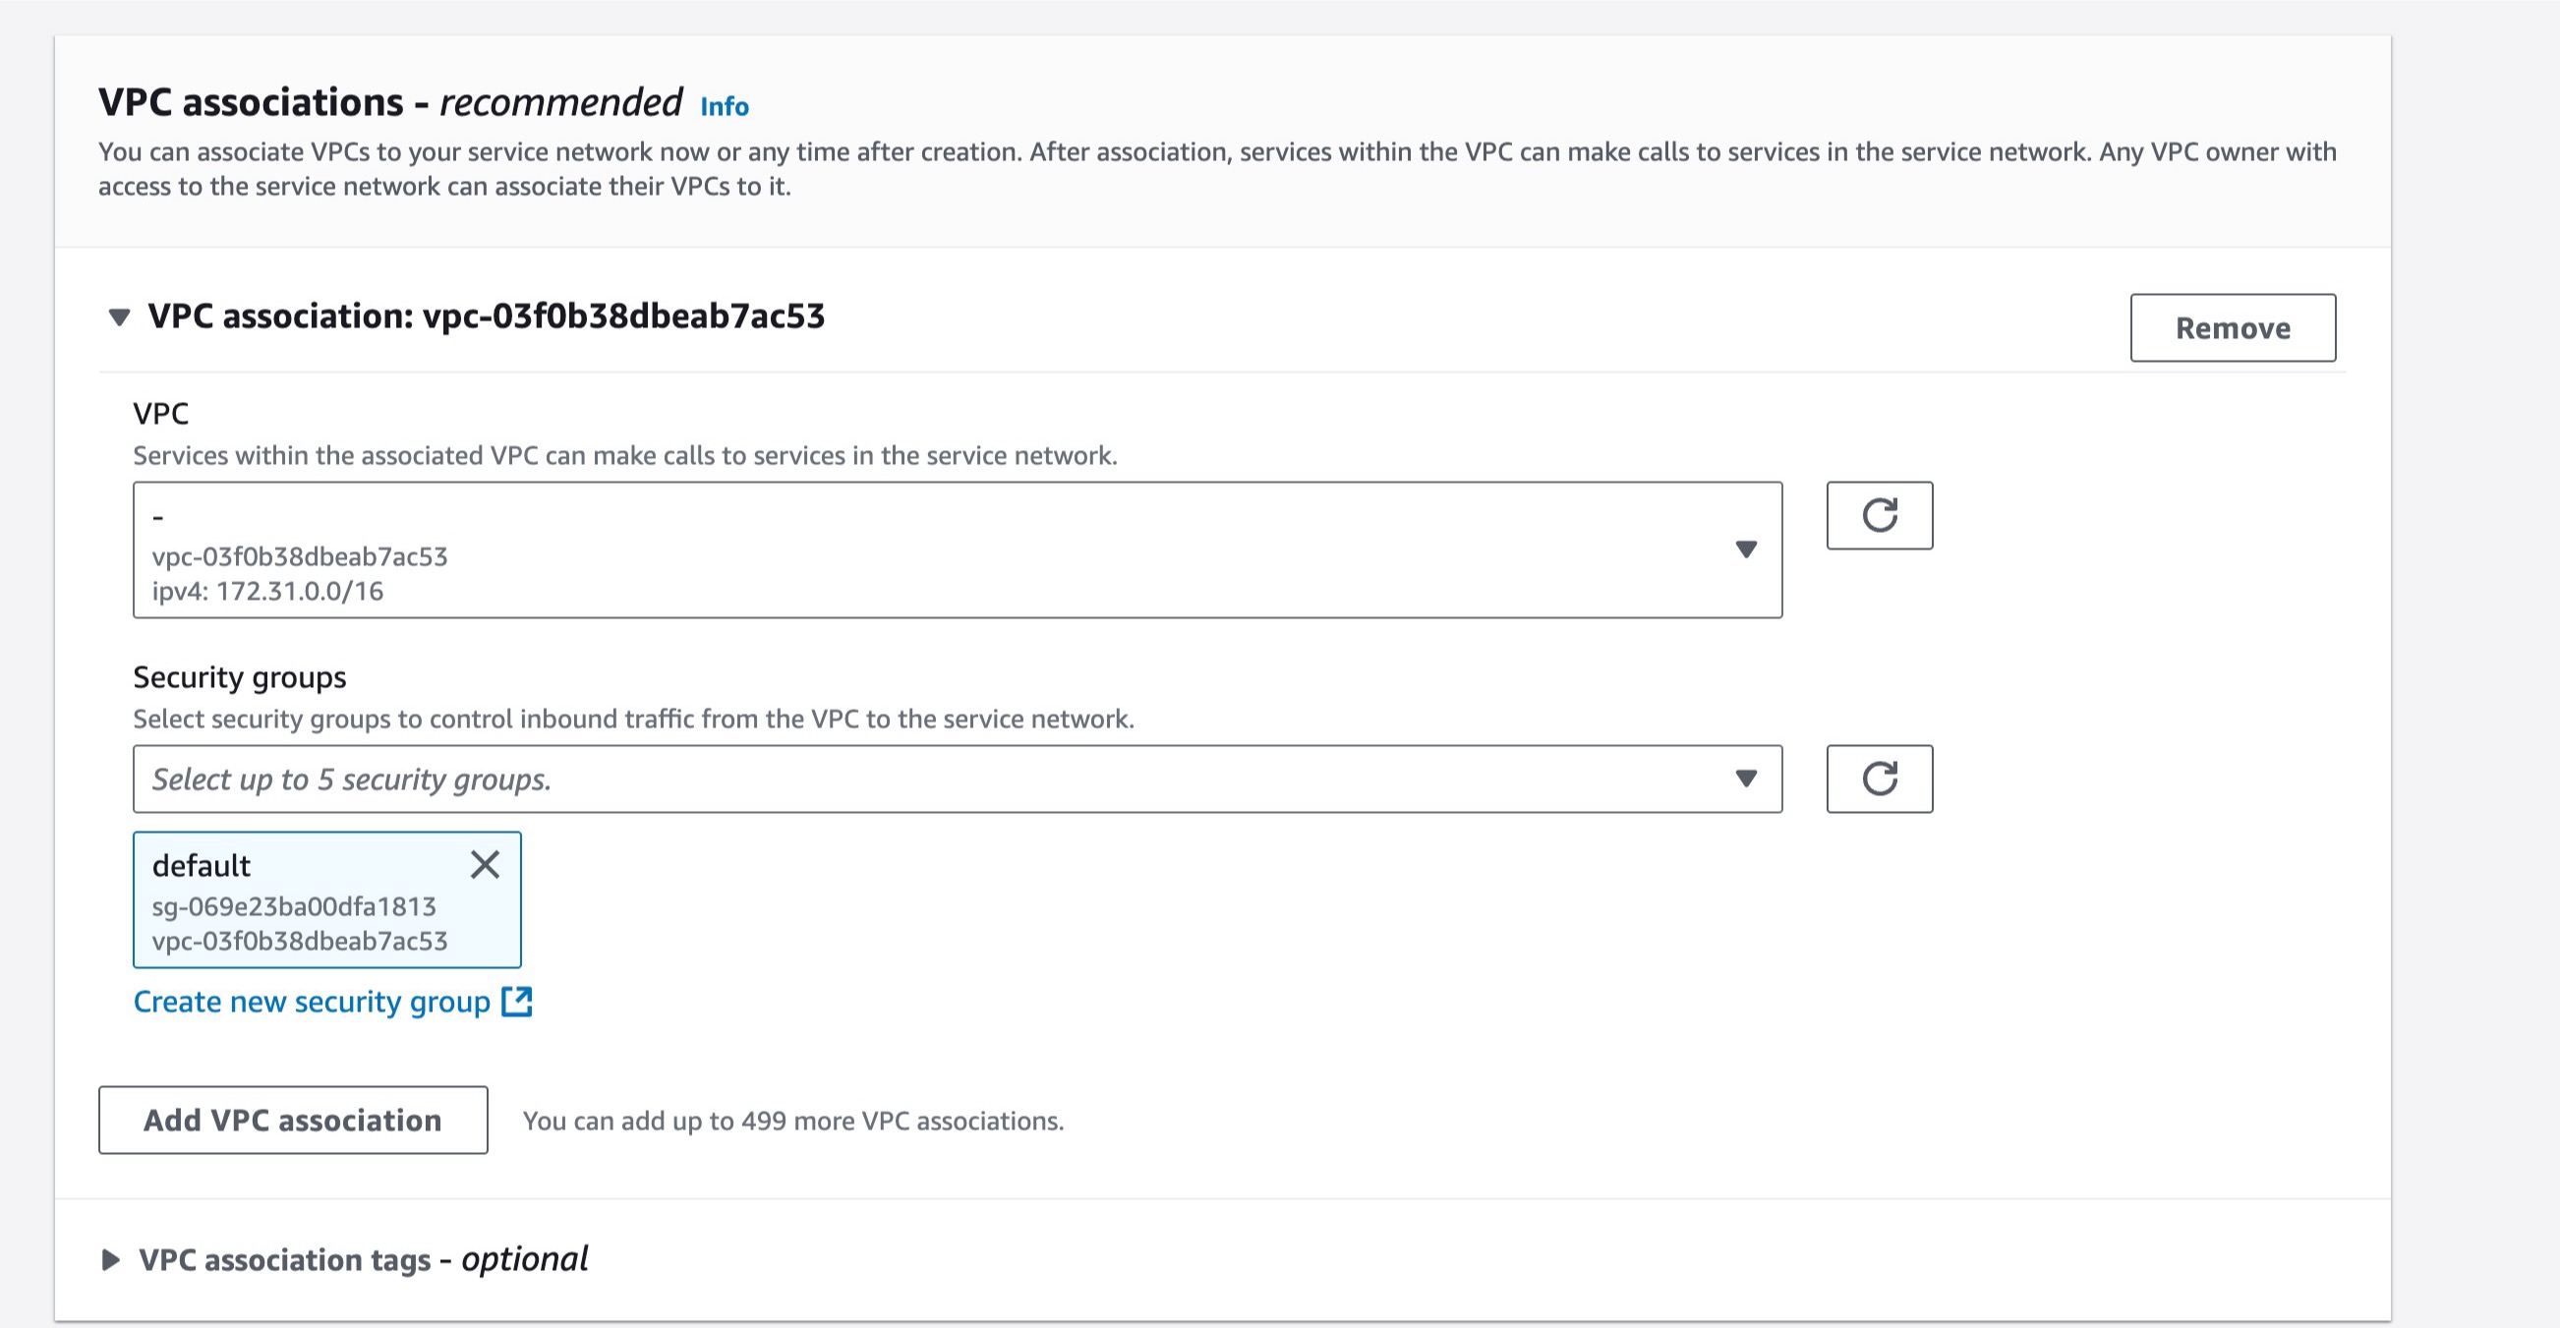Image resolution: width=2560 pixels, height=1328 pixels.
Task: Select the default security group name in token
Action: click(201, 866)
